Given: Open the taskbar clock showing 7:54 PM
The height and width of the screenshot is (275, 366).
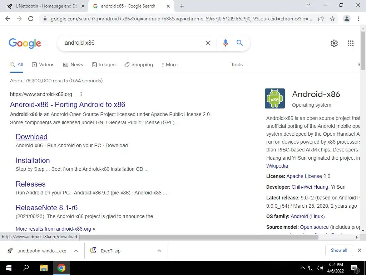Looking at the screenshot, I should coord(335,268).
